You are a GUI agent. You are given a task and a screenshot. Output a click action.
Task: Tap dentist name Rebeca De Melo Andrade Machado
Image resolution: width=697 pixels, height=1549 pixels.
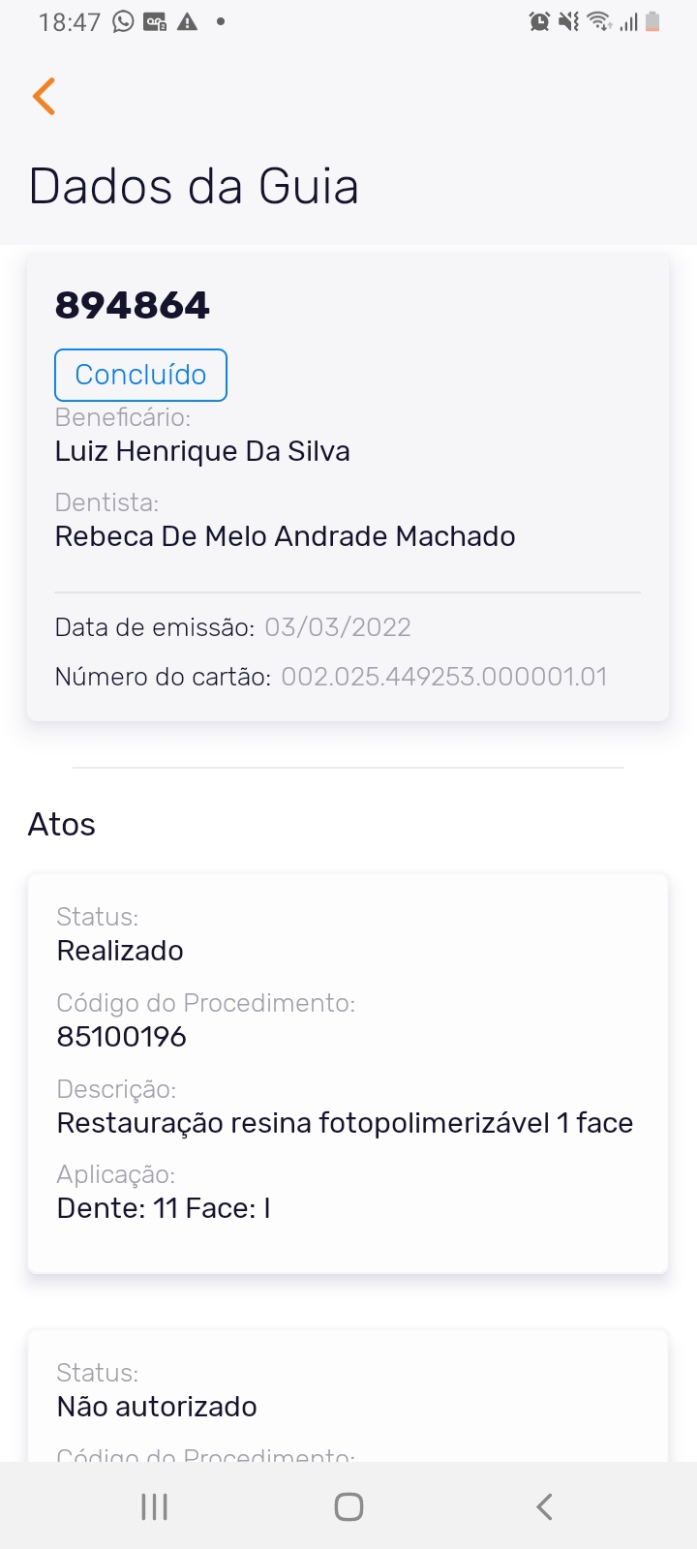pyautogui.click(x=285, y=536)
